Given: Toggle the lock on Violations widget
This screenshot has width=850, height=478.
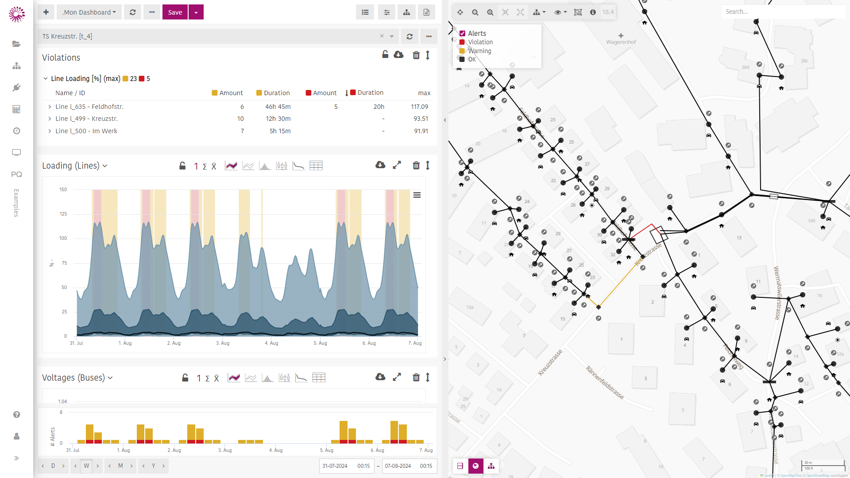Looking at the screenshot, I should pos(385,54).
